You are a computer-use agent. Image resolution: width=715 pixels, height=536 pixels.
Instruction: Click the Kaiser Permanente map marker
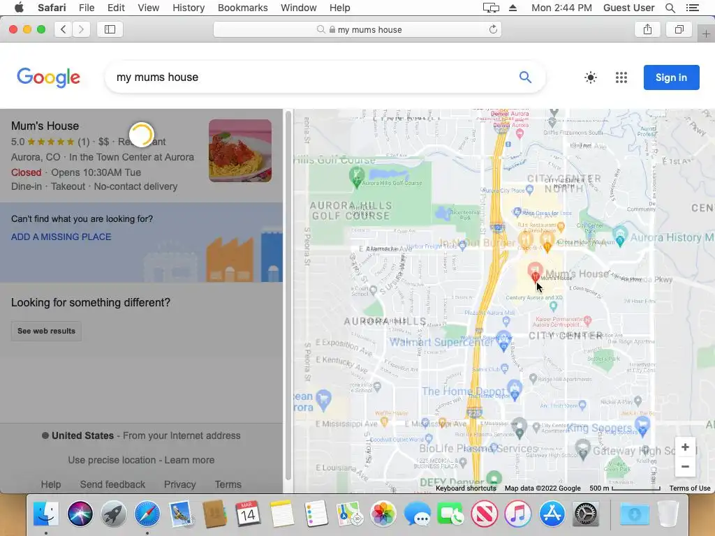tap(587, 320)
